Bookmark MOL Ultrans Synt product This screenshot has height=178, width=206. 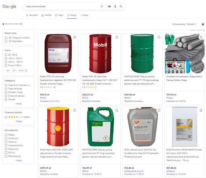click(159, 110)
